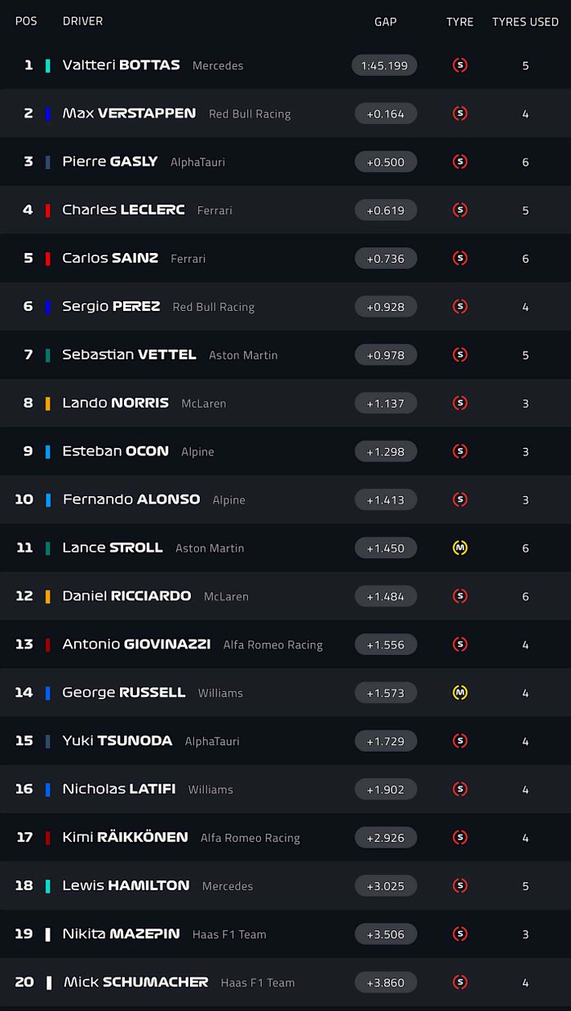571x1011 pixels.
Task: Select Schumacher's soft tyre compound icon
Action: point(459,982)
